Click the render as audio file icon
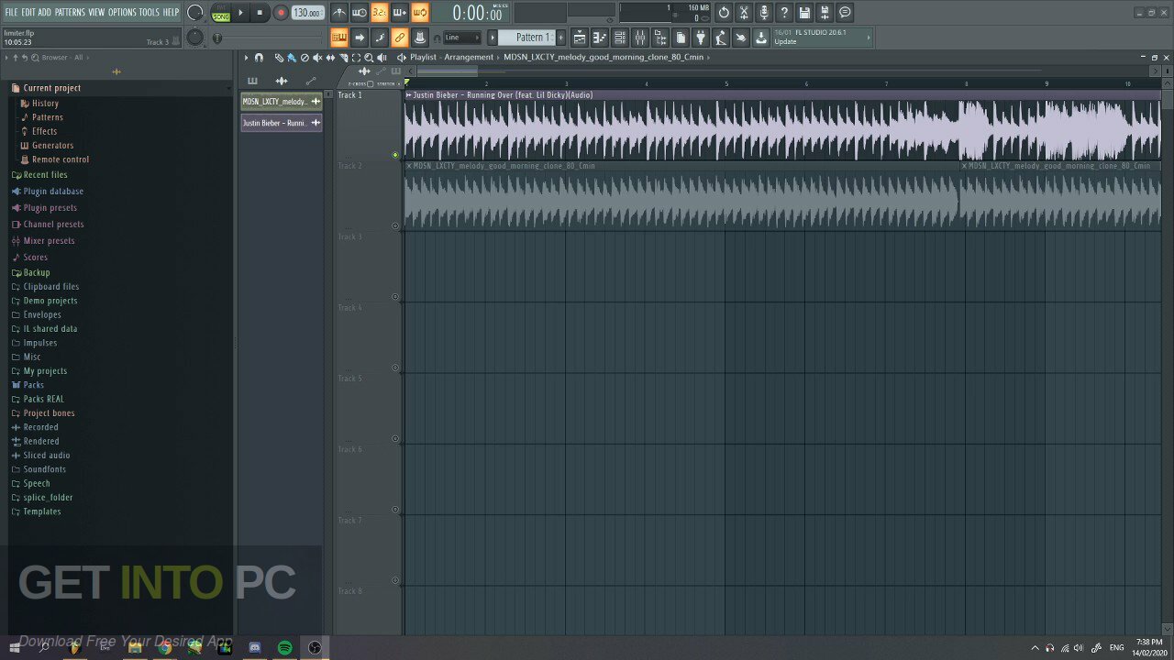 (x=825, y=13)
